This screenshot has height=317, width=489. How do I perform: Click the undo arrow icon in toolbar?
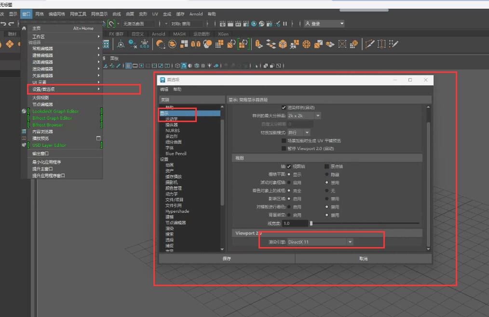tap(3, 24)
